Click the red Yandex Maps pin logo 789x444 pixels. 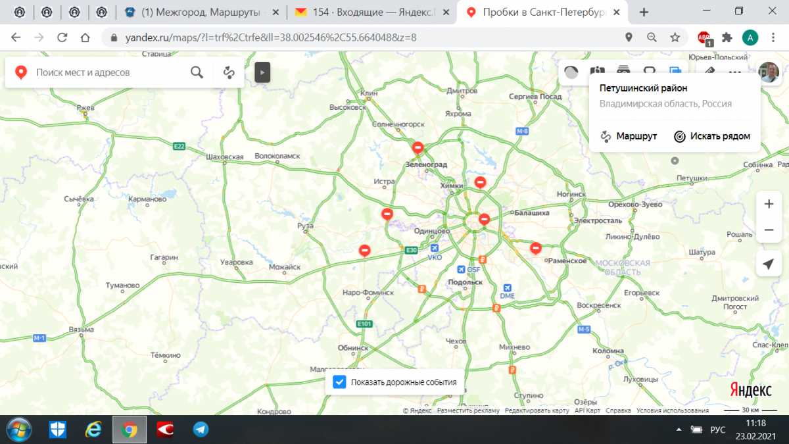21,72
